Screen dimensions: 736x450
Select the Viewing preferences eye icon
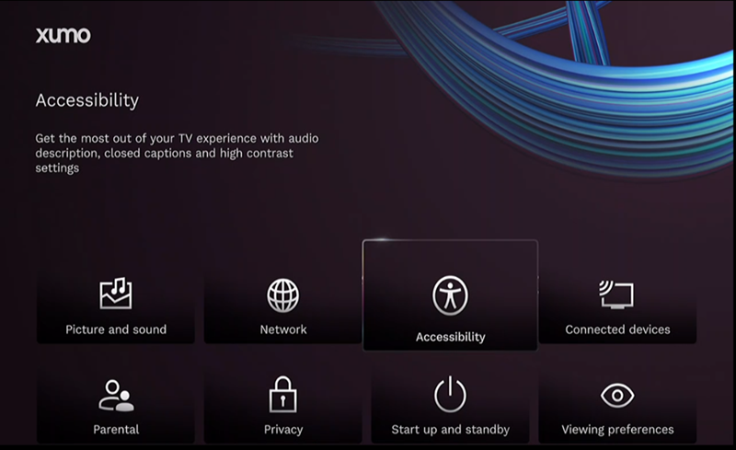coord(617,396)
